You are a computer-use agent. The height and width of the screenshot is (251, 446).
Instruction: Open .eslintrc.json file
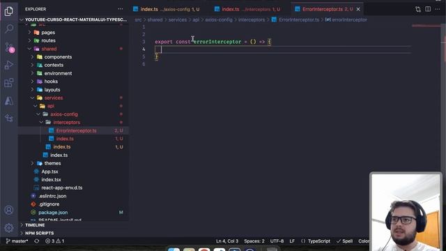[x=74, y=196]
